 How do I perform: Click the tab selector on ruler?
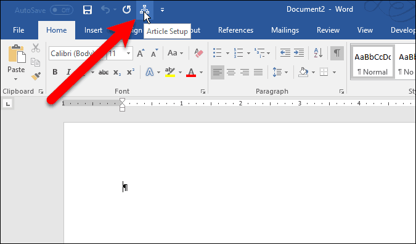point(8,104)
